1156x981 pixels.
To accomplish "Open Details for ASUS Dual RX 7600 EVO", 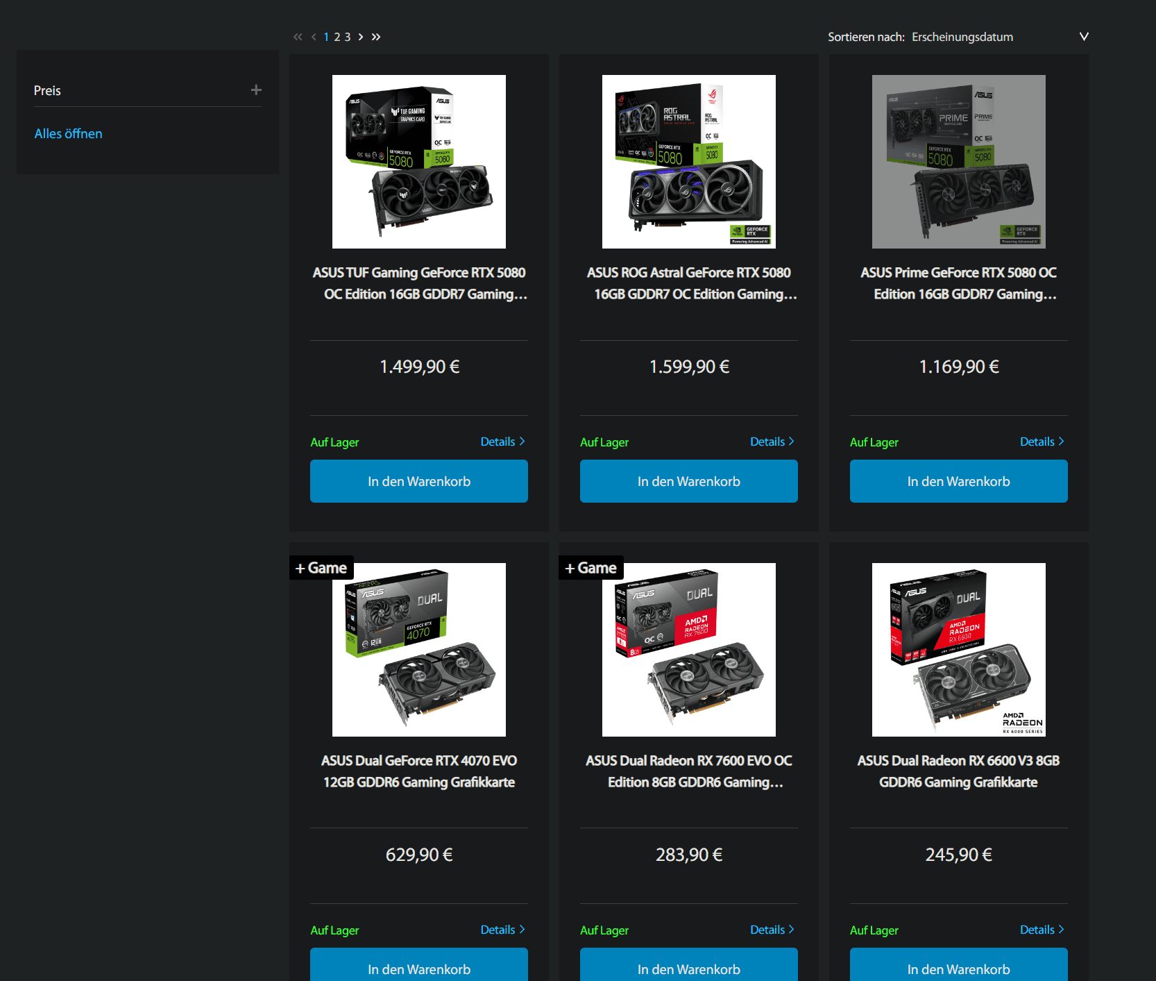I will pos(772,930).
